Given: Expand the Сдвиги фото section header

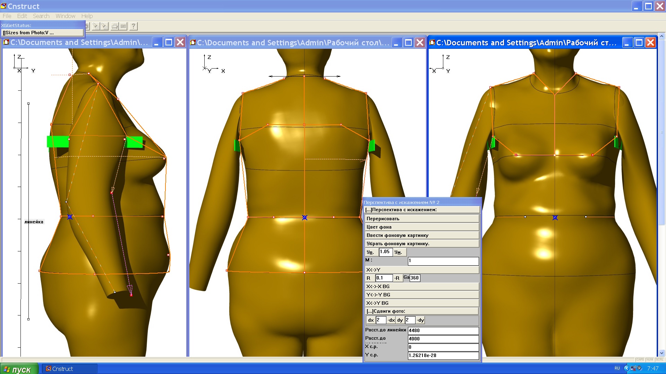Looking at the screenshot, I should 422,311.
